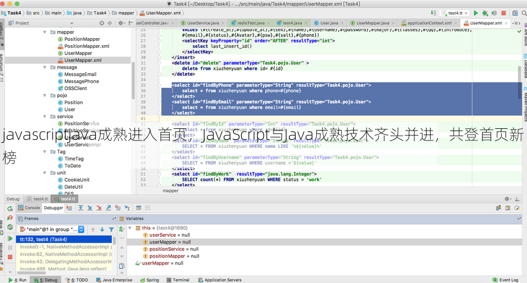Toggle the Terminal tool window

coord(178,280)
